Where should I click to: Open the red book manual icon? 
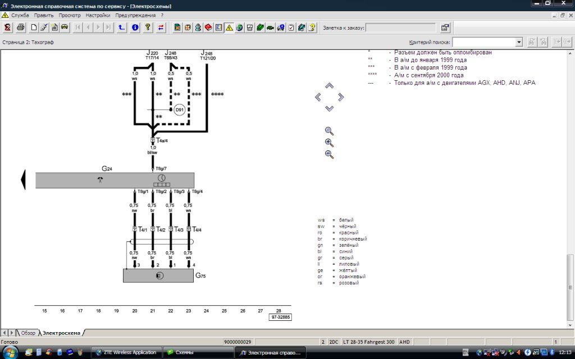[208, 27]
